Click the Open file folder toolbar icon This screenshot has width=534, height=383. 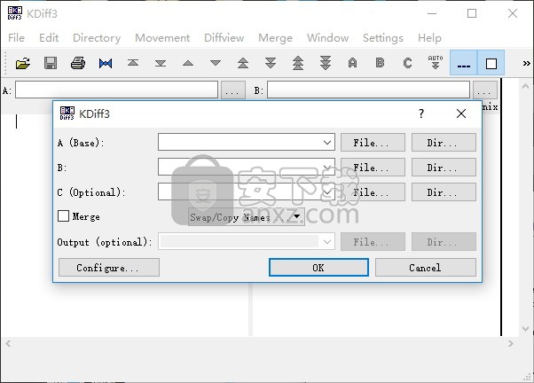23,63
